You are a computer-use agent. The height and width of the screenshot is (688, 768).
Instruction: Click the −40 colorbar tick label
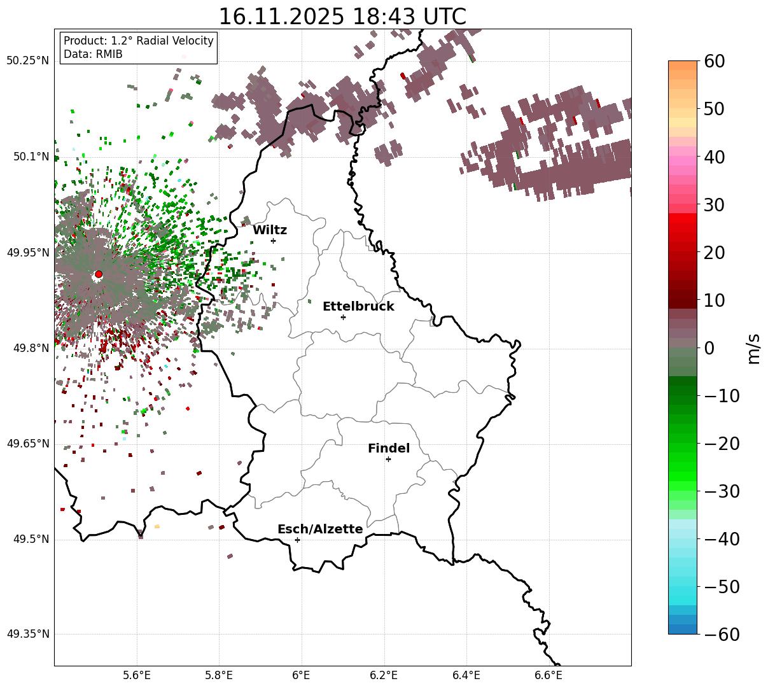coord(722,538)
